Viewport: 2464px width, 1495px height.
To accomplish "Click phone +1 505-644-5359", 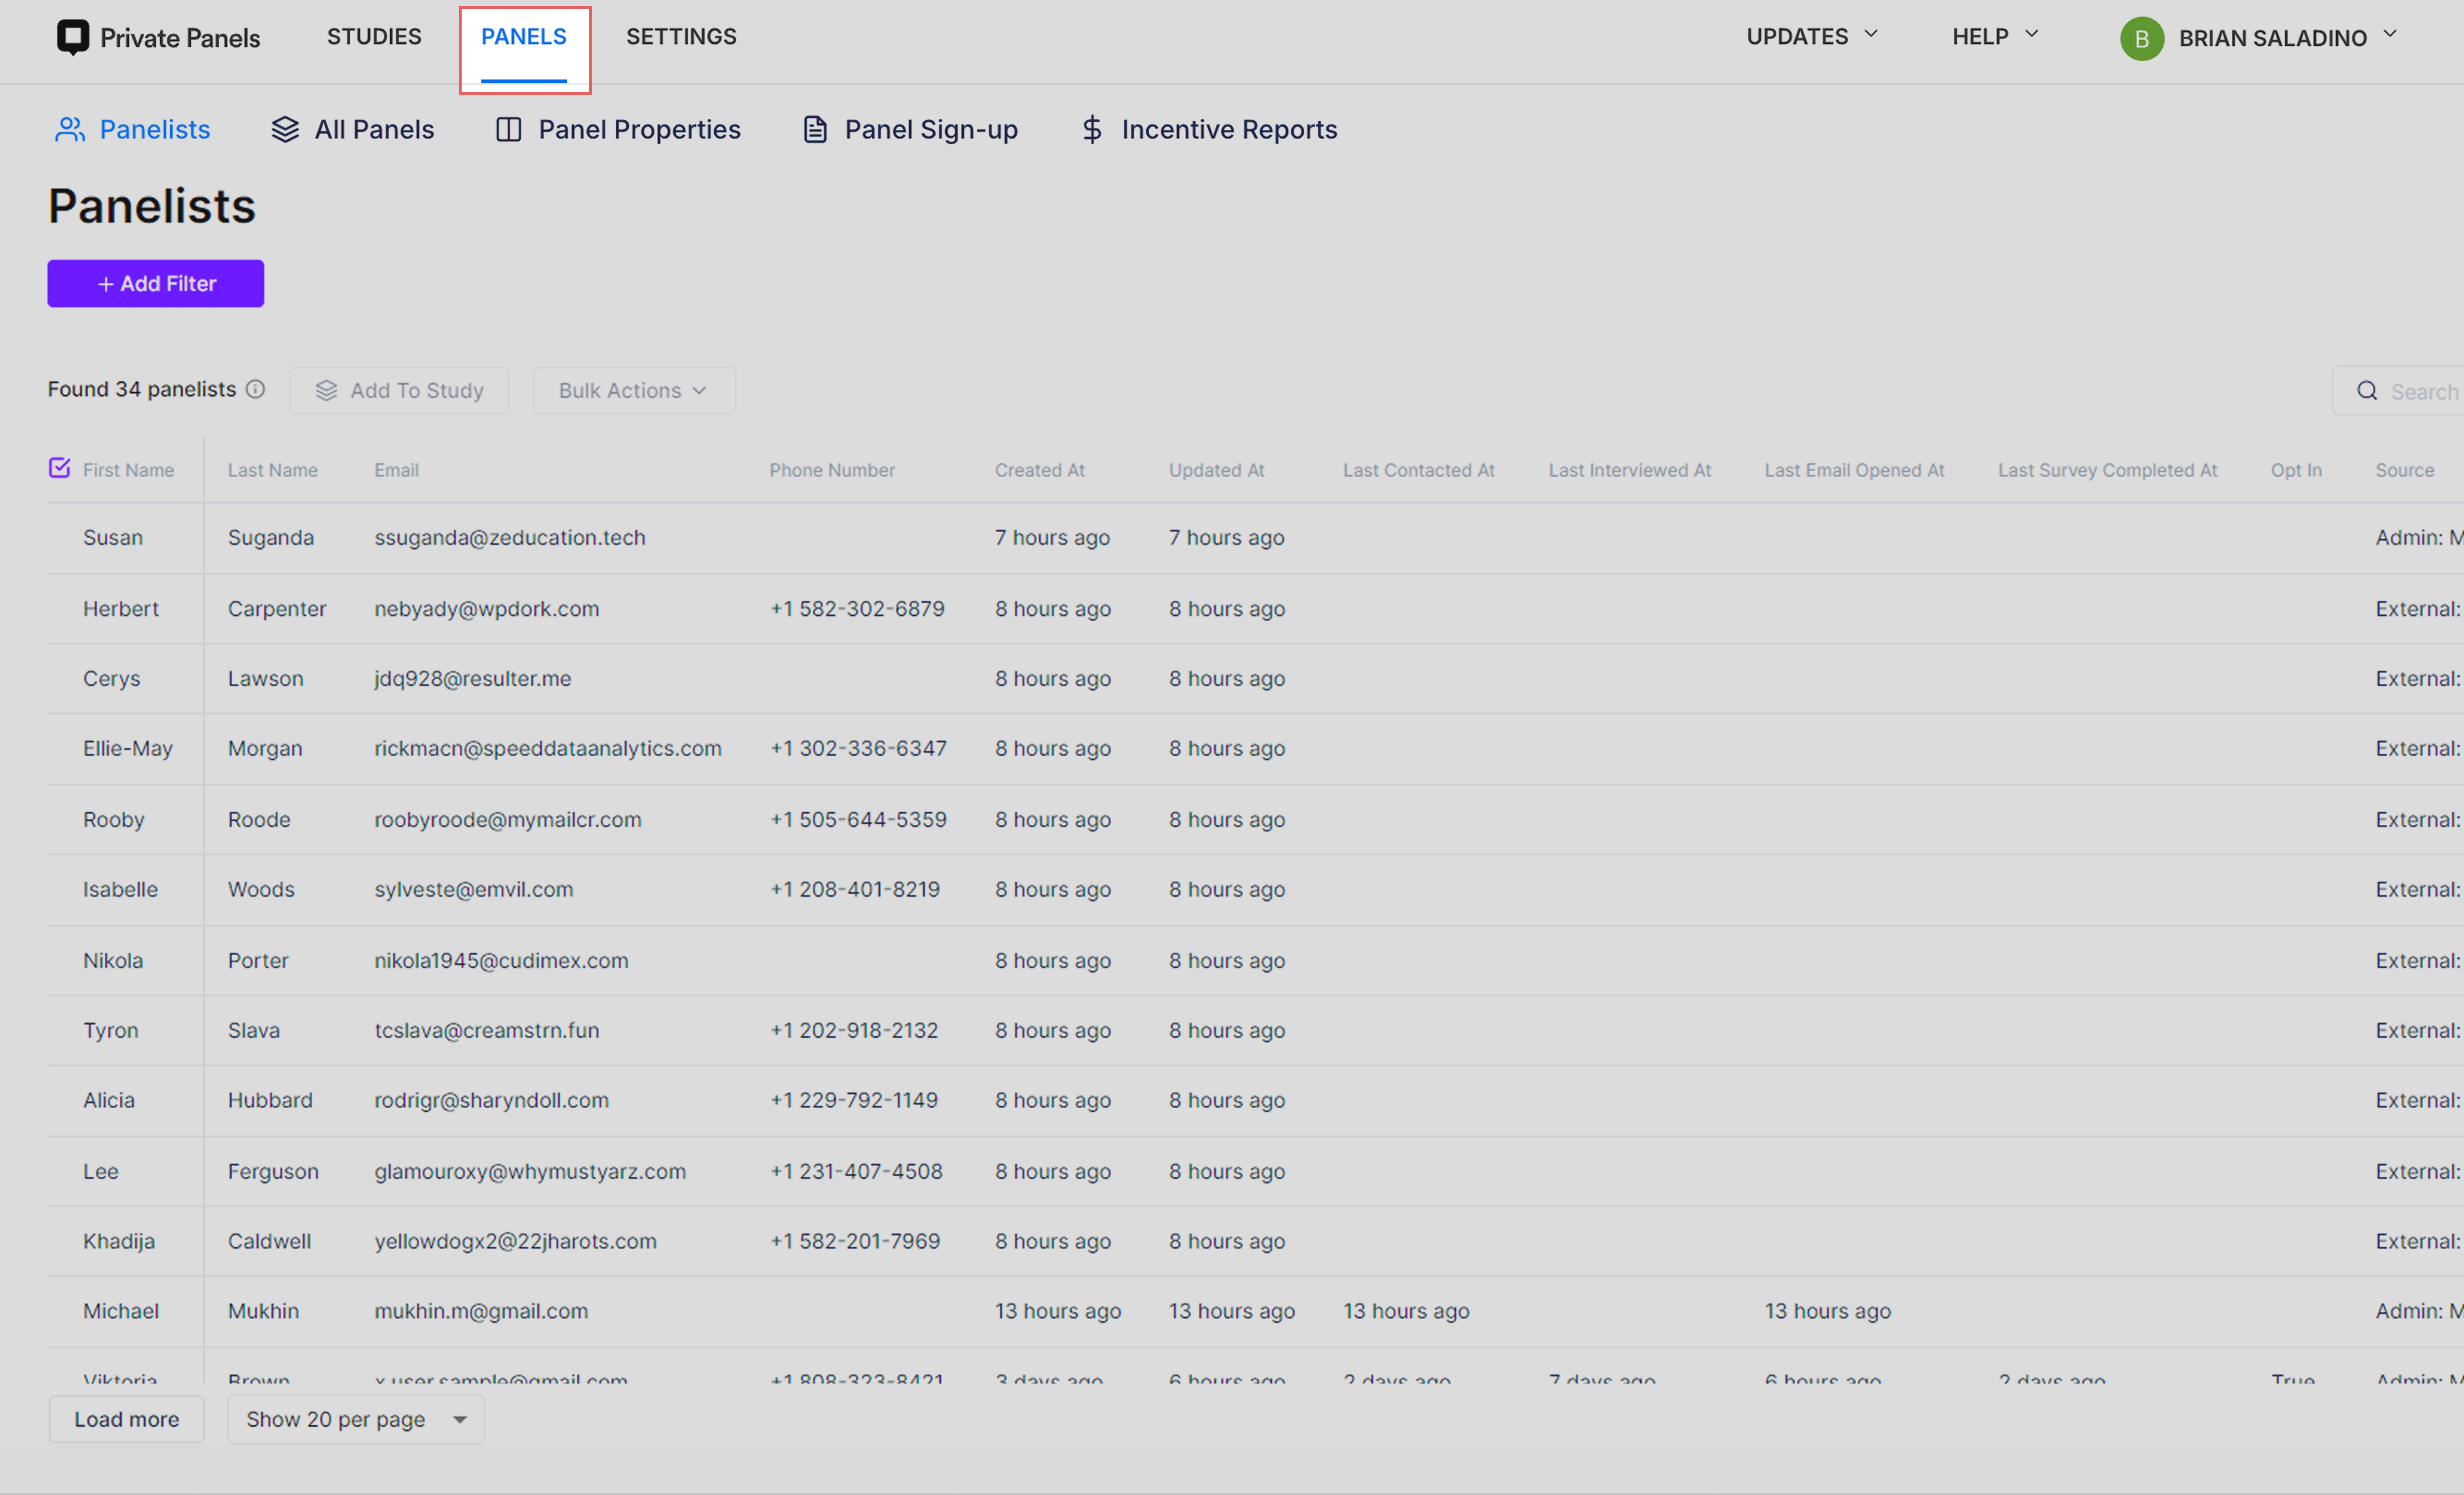I will coord(858,820).
